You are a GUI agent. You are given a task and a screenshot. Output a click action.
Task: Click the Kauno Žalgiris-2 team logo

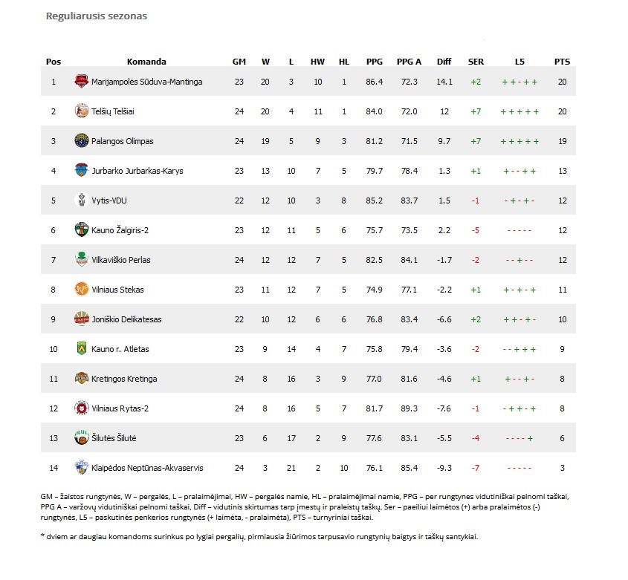[x=81, y=229]
